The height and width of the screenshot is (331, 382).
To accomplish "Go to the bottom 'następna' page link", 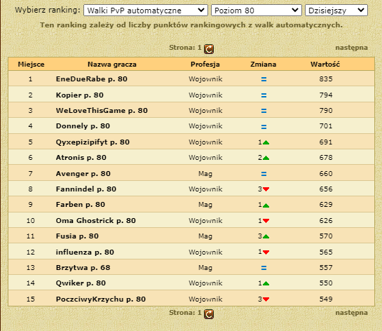I will (351, 313).
